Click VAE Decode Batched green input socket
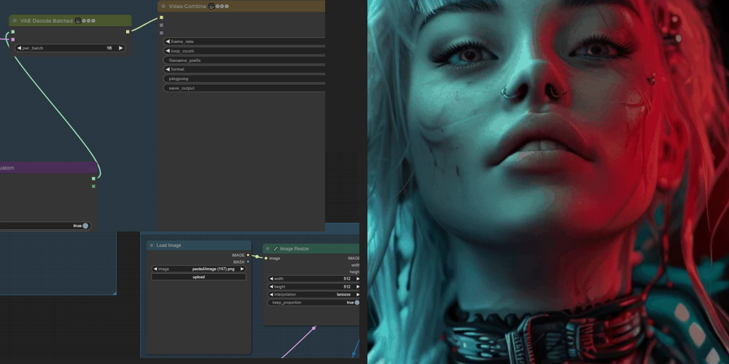The width and height of the screenshot is (729, 364). pos(13,32)
